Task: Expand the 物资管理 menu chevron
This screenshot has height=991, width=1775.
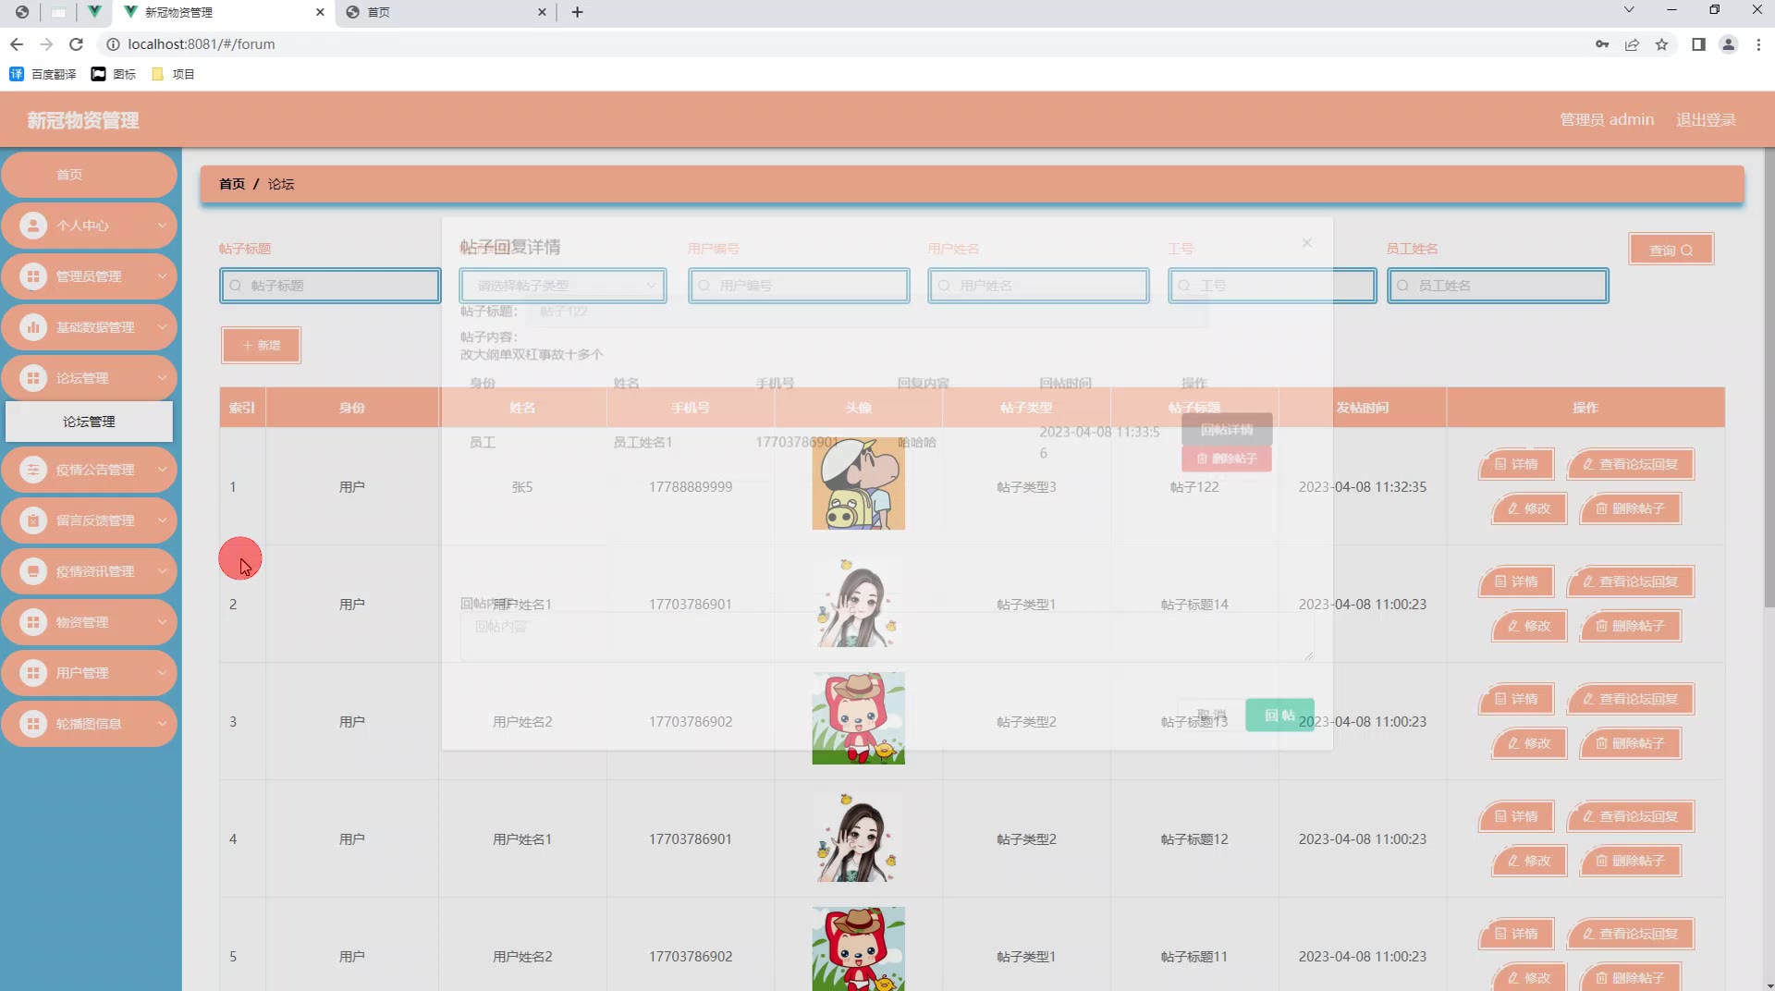Action: [x=162, y=622]
